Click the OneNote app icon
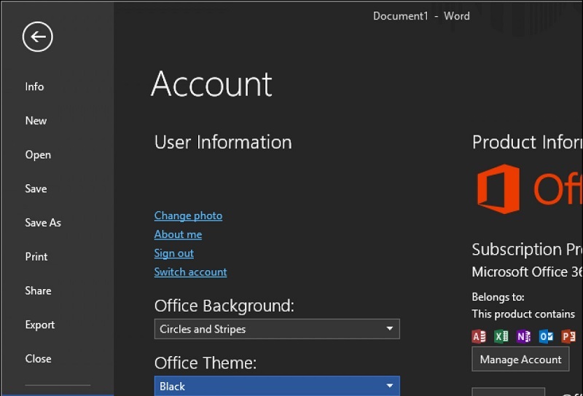This screenshot has height=396, width=583. pos(523,336)
